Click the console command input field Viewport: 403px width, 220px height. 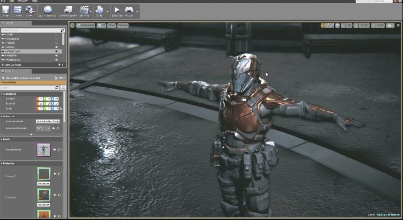point(374,1)
